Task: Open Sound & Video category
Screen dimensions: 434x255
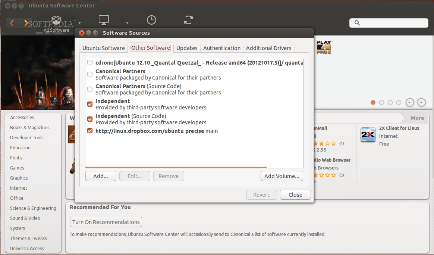Action: coord(25,218)
